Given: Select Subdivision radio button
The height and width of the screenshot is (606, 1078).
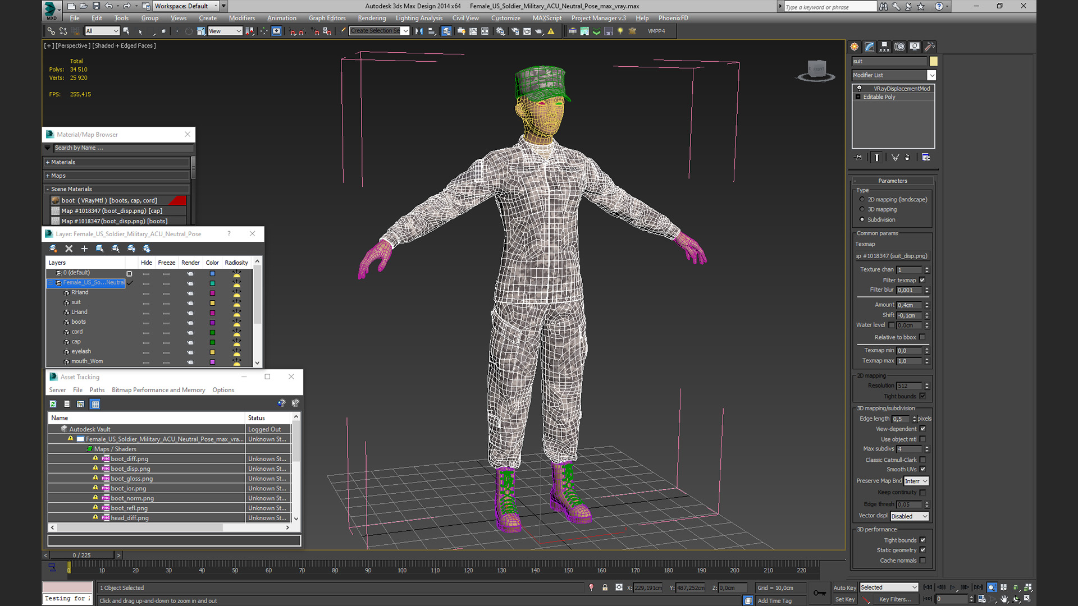Looking at the screenshot, I should click(862, 219).
